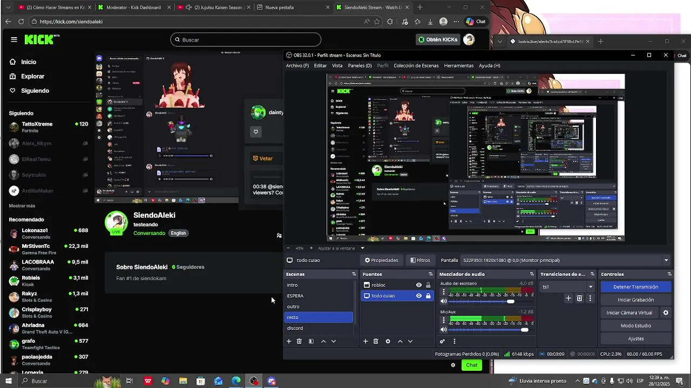Open OBS Paneles menu
The width and height of the screenshot is (691, 388).
(360, 66)
